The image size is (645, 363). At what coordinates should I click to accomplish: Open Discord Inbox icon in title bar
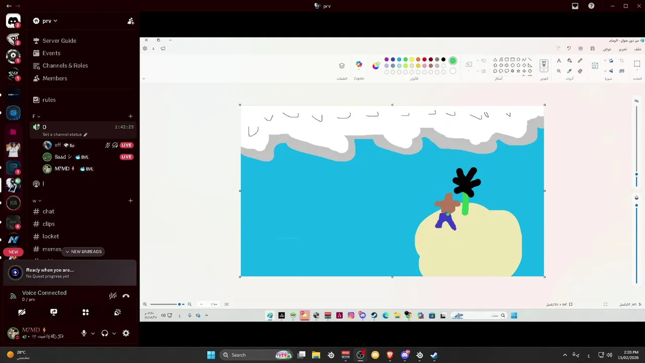pos(575,6)
